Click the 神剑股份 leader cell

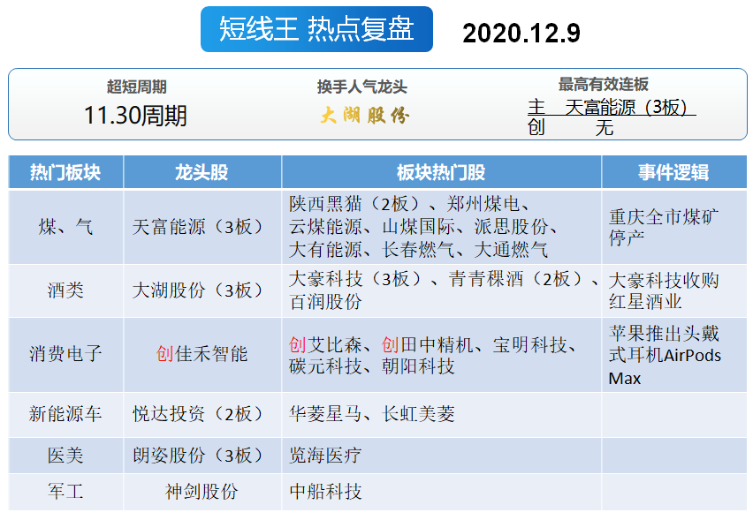[202, 492]
